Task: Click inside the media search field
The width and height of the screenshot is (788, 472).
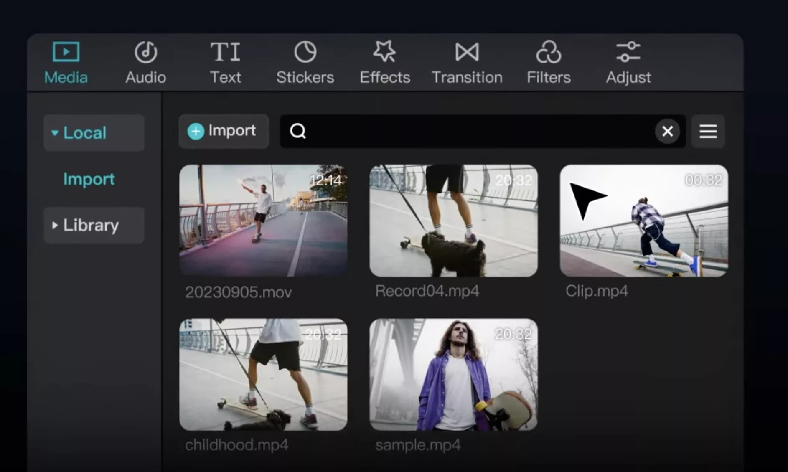Action: point(476,132)
